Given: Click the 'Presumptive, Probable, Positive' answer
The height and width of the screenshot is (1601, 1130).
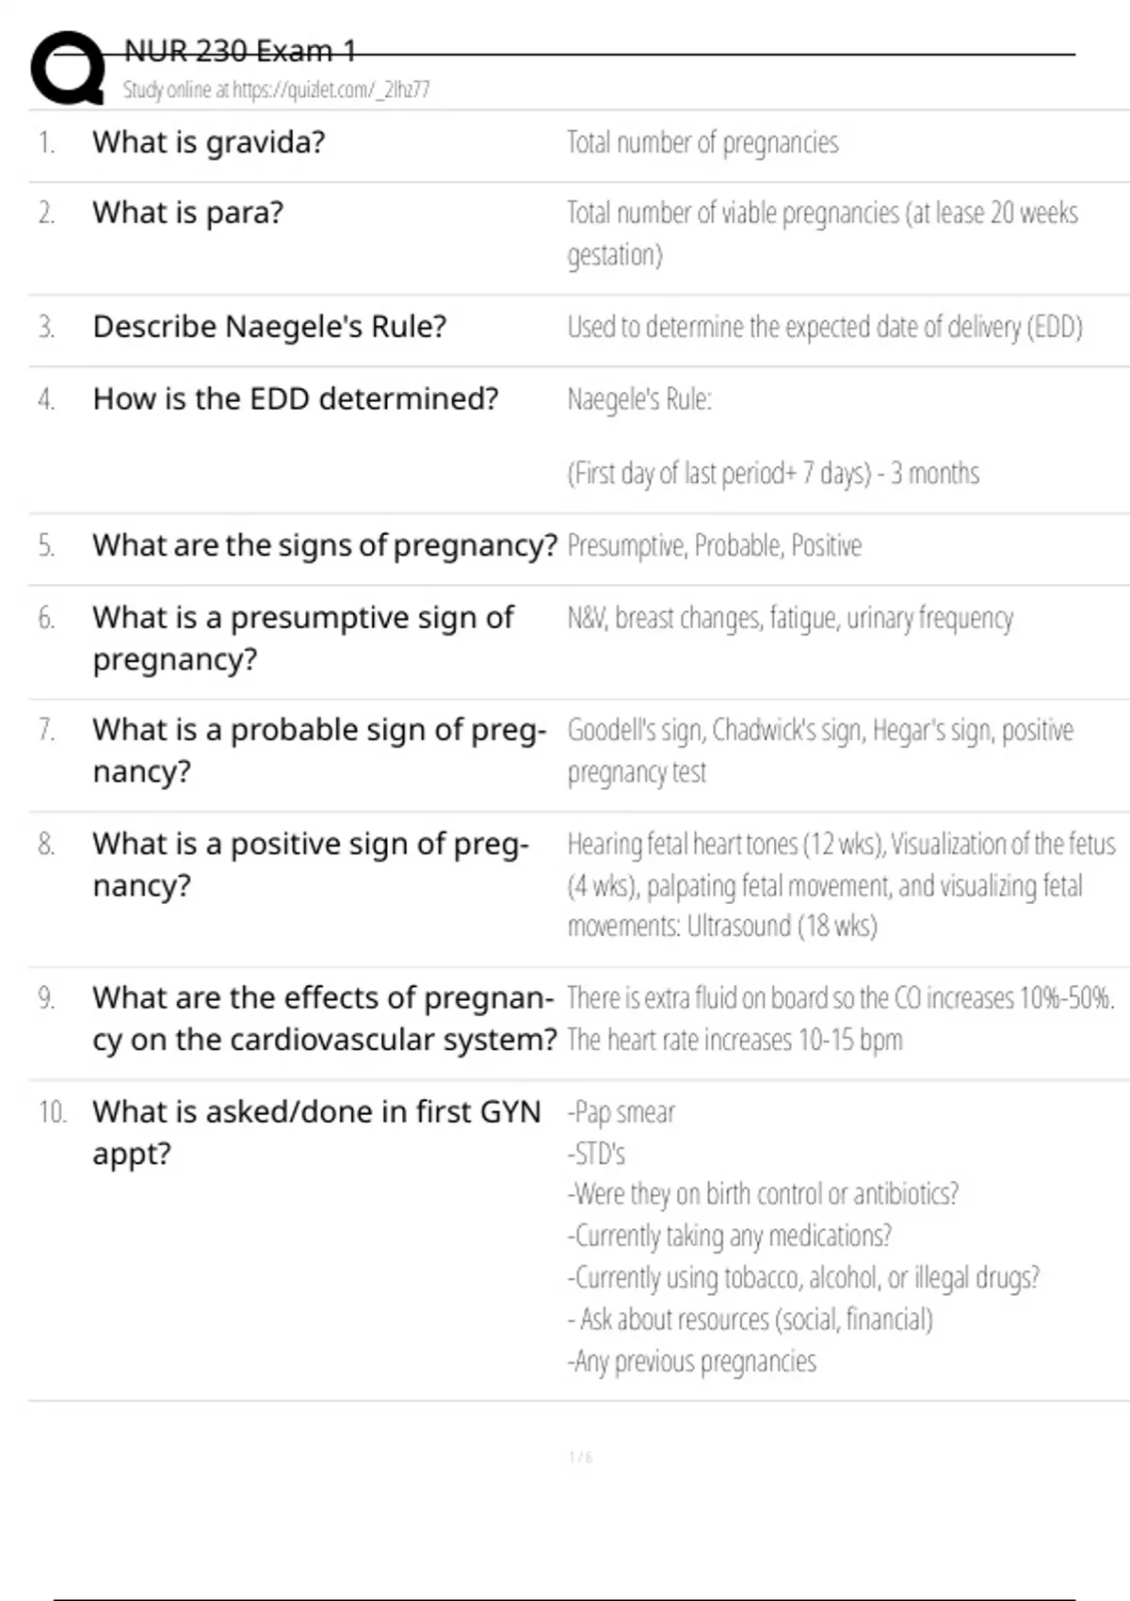Looking at the screenshot, I should click(714, 546).
